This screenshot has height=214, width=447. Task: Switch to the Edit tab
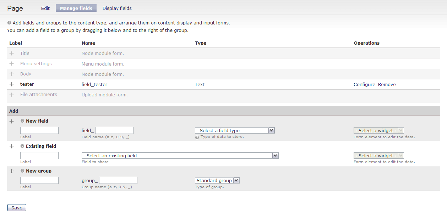pyautogui.click(x=45, y=8)
